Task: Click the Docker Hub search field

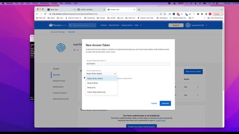Action: 82,25
